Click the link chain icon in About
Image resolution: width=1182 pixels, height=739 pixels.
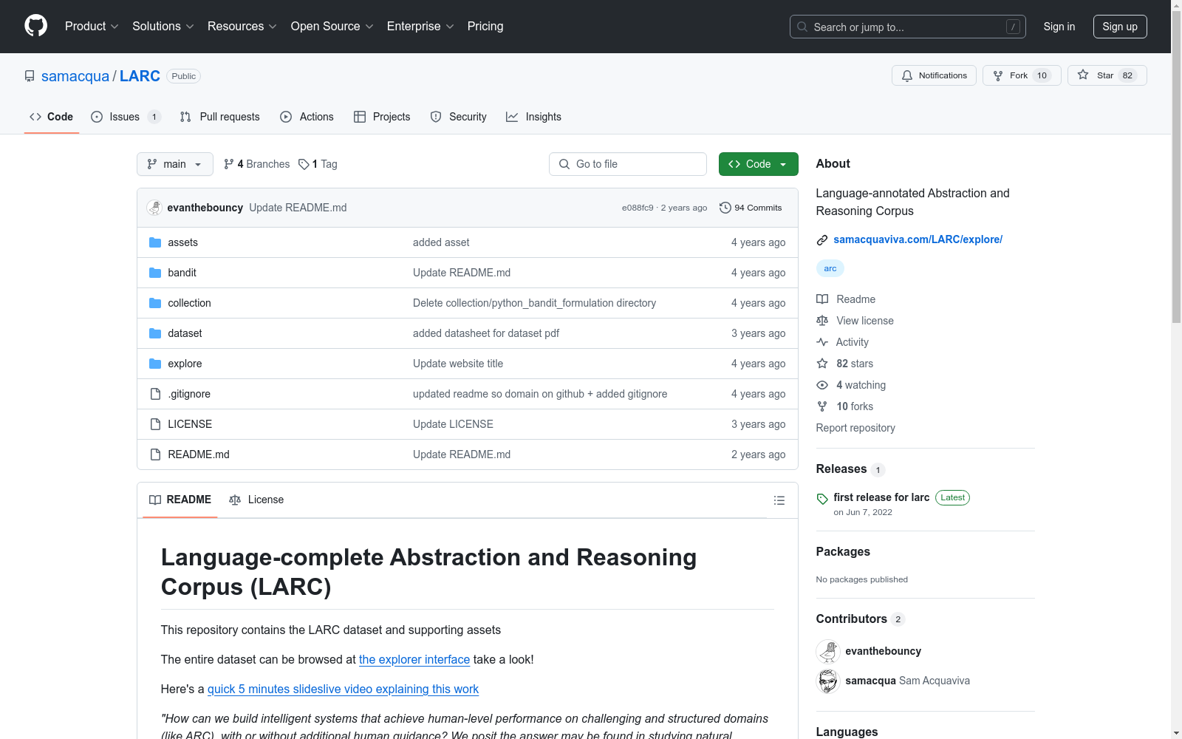pos(822,239)
